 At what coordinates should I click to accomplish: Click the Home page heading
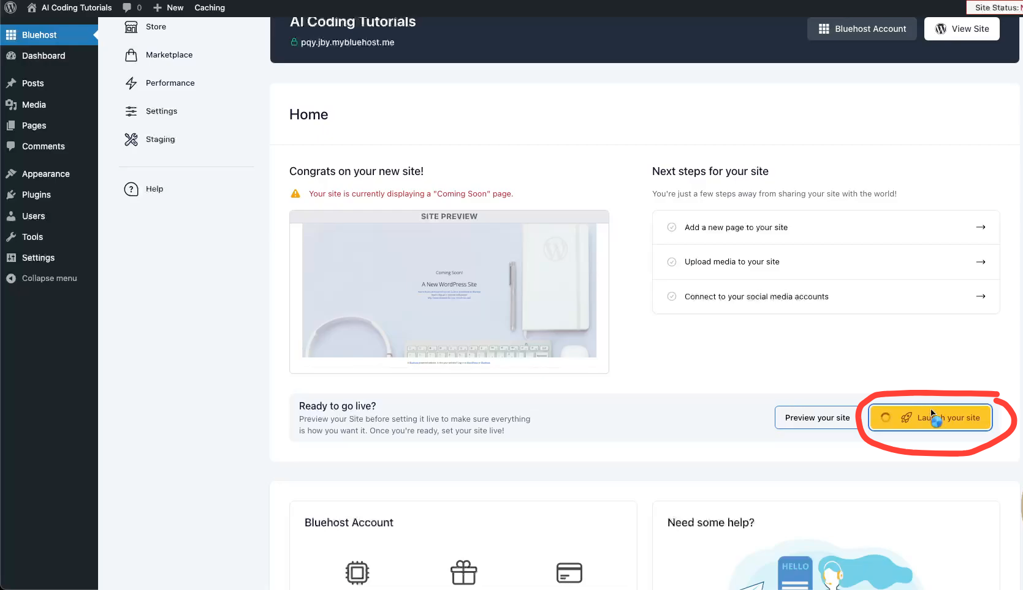308,115
